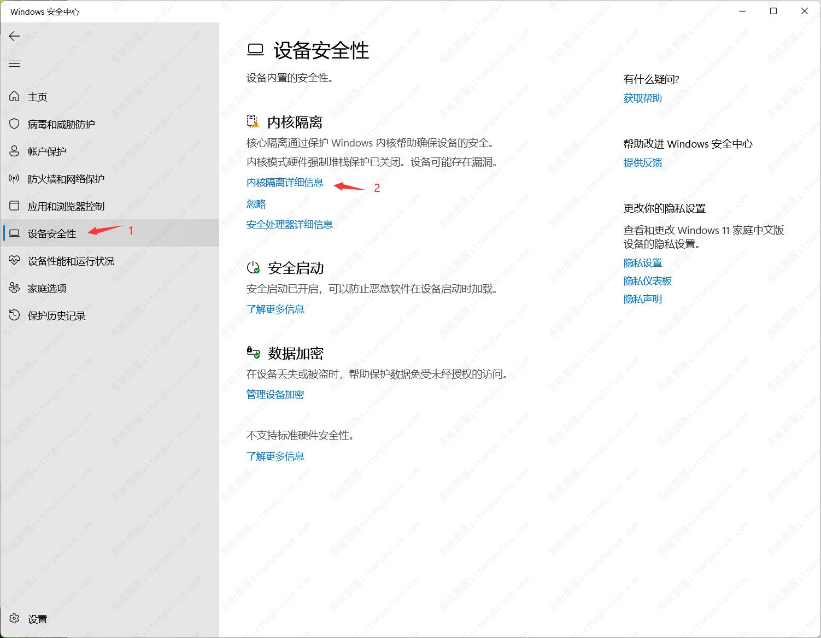Click the 设备安全性 page title
The height and width of the screenshot is (638, 821).
tap(321, 51)
